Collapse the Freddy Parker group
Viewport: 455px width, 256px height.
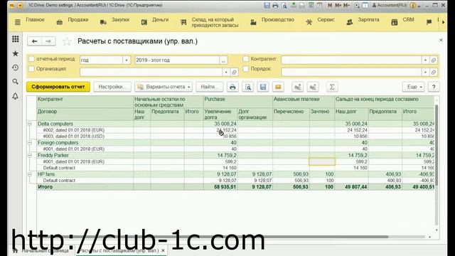(30, 156)
